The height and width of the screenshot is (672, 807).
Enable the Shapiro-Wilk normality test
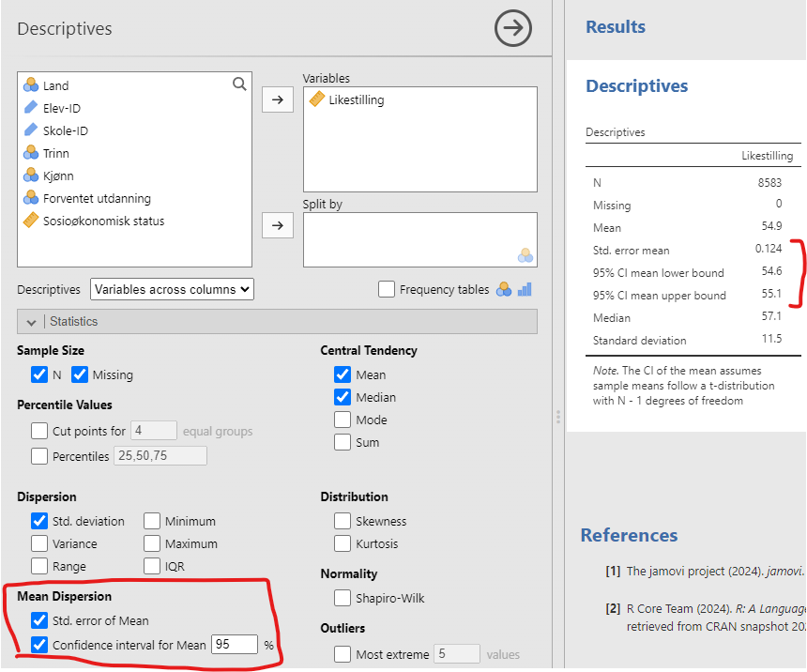tap(343, 598)
